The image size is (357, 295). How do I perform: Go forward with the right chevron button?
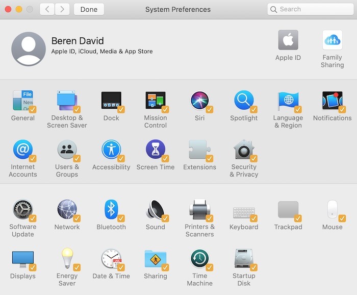tap(62, 9)
